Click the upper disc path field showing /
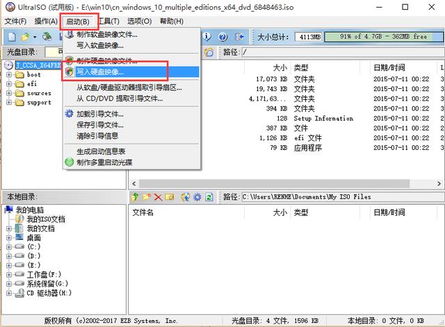This screenshot has height=327, width=445. click(x=343, y=52)
